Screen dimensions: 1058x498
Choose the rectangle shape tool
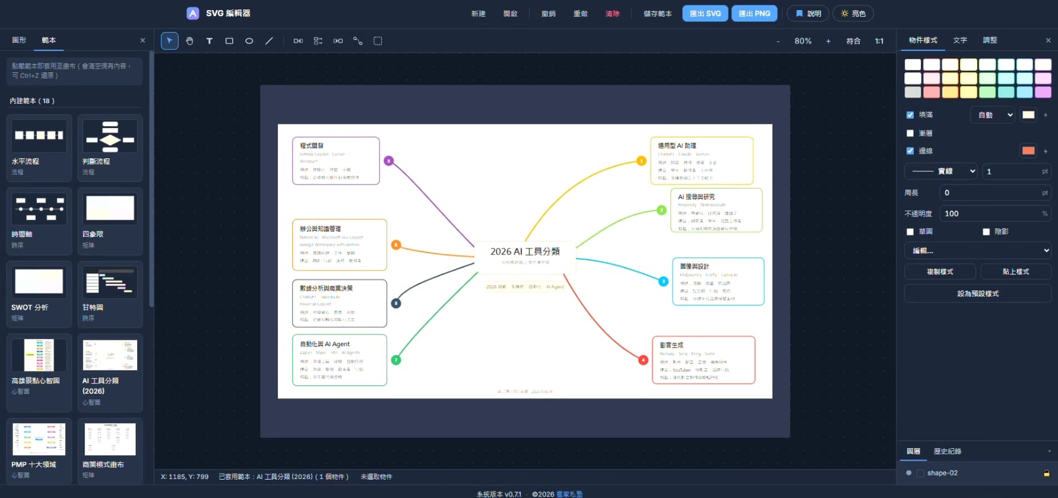[x=229, y=41]
